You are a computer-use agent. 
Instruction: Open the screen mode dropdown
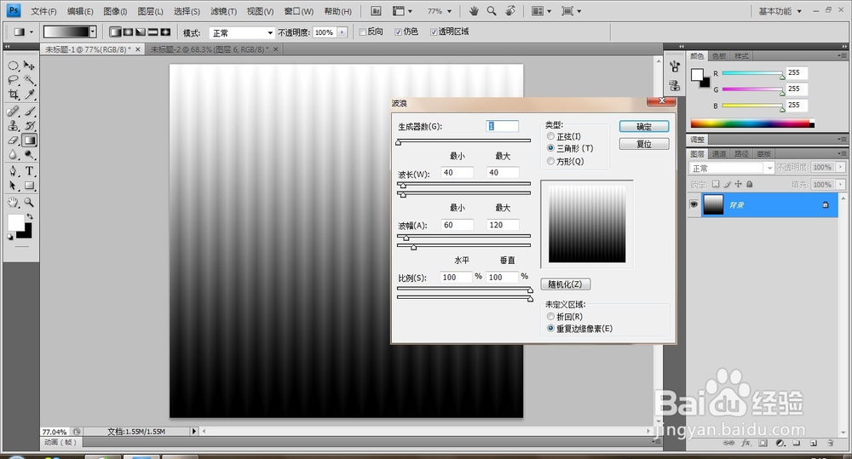(x=571, y=11)
